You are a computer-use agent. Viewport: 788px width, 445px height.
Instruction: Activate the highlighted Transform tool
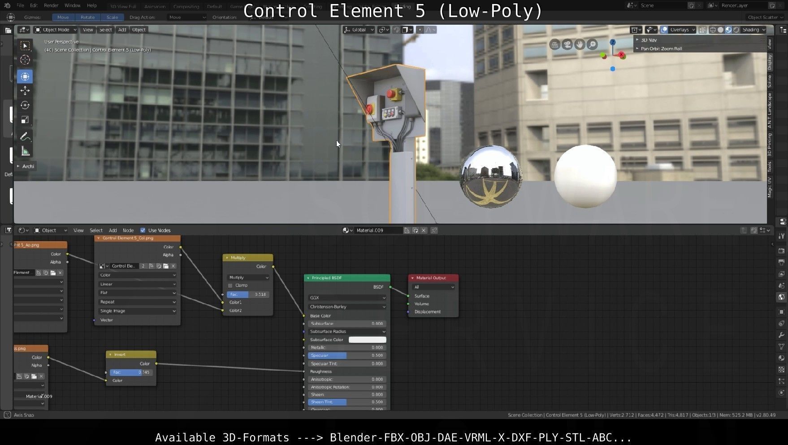pos(25,77)
